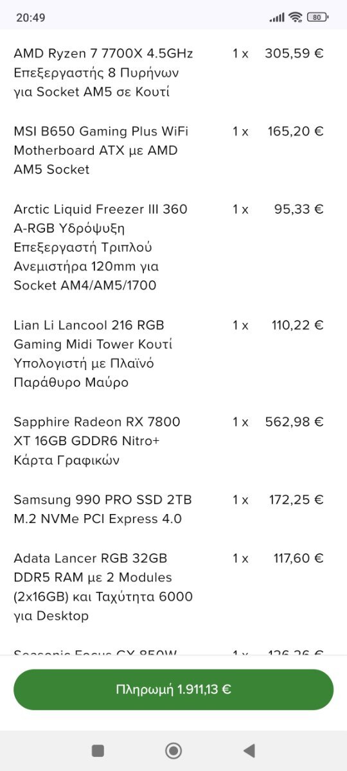Tap the 562,98 € price of the Radeon

[294, 422]
